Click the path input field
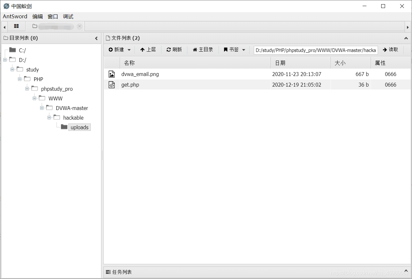 coord(316,50)
